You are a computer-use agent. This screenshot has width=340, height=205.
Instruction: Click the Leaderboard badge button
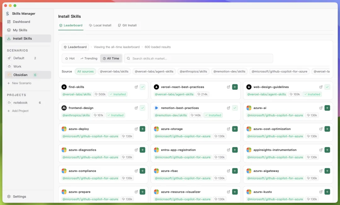[75, 47]
